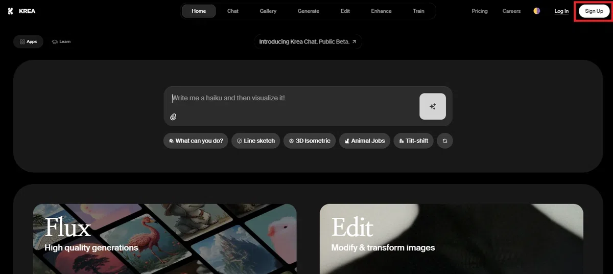Switch to the Learn section

pyautogui.click(x=61, y=41)
